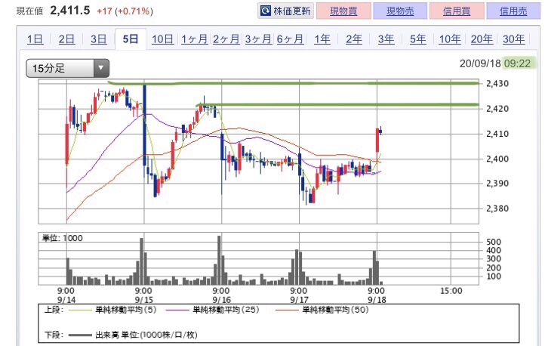Switch to the 3年 chart tab
This screenshot has height=346, width=545.
[386, 39]
